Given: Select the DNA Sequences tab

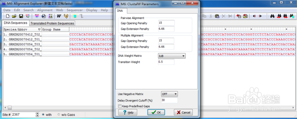Looking at the screenshot, I should coord(15,23).
